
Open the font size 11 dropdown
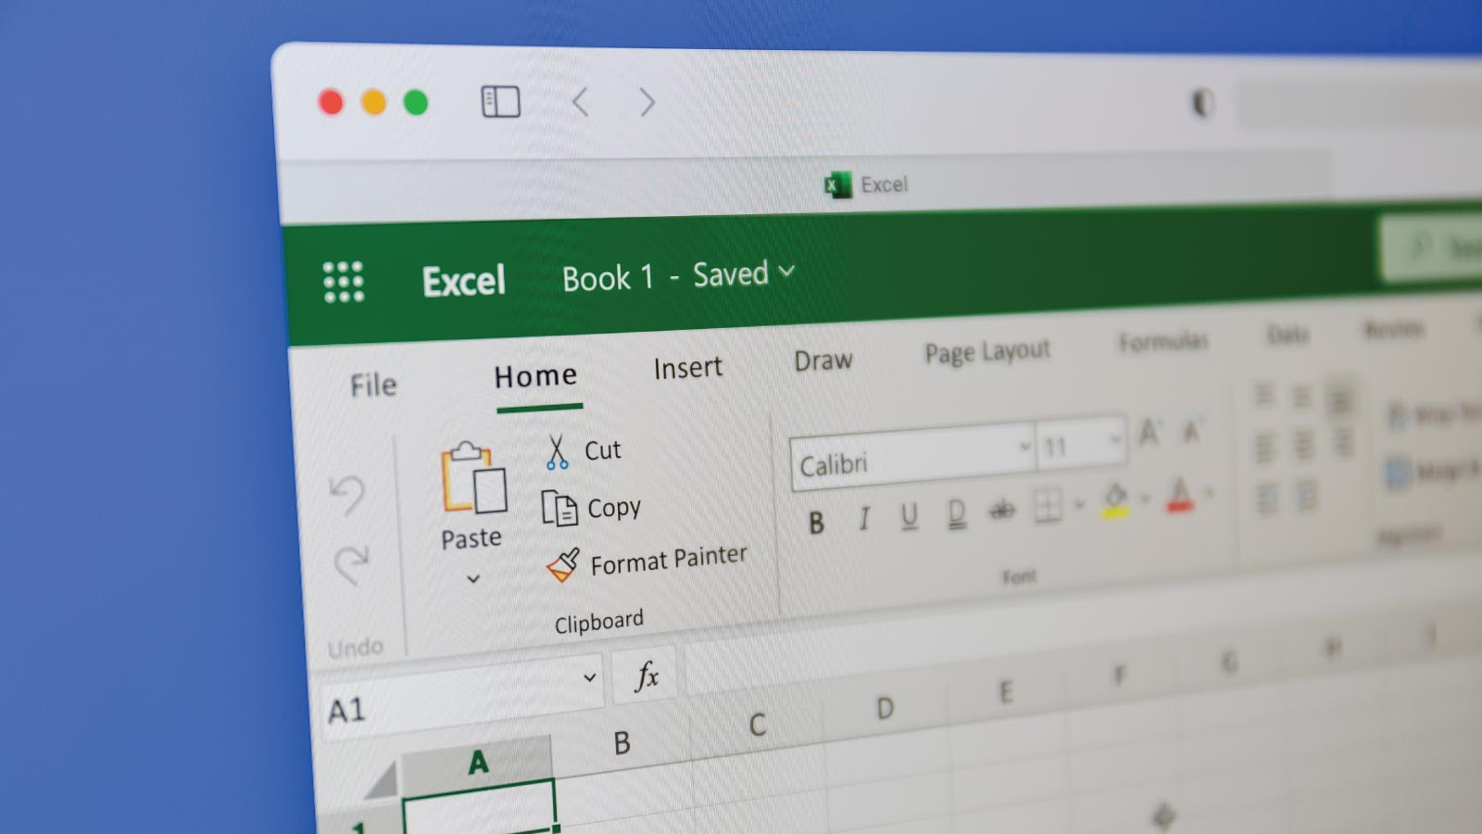[1114, 439]
